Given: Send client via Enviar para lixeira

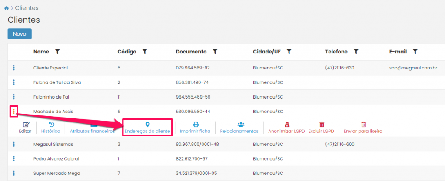Looking at the screenshot, I should [x=363, y=127].
